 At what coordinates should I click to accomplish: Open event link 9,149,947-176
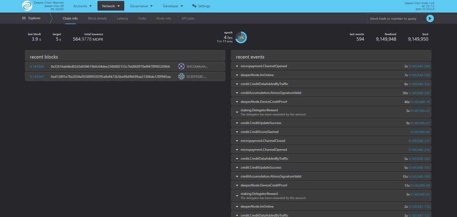coord(419,207)
